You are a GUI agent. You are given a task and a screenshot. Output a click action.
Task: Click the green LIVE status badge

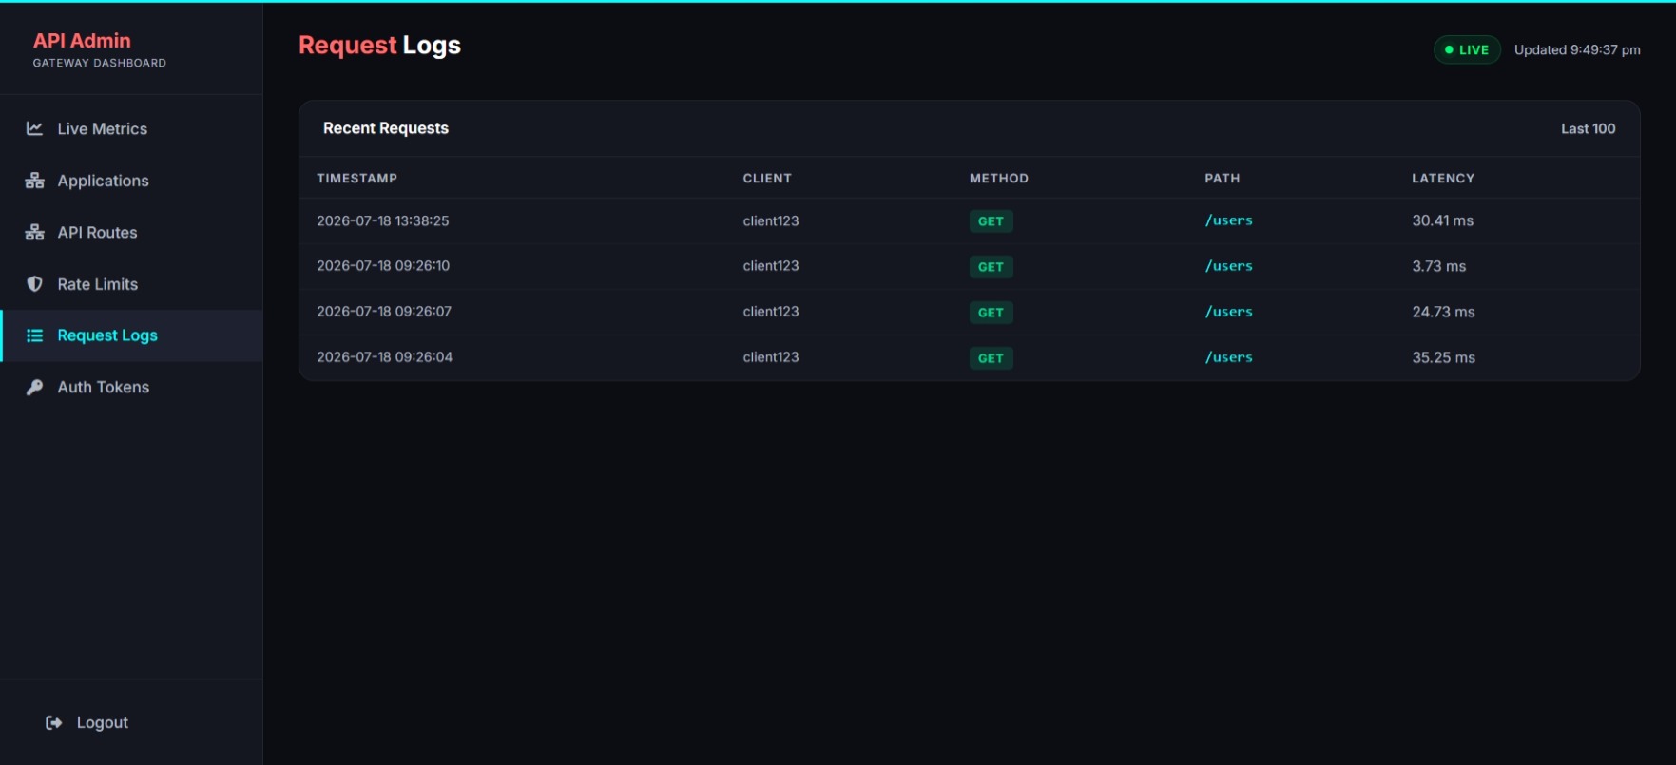click(1467, 49)
